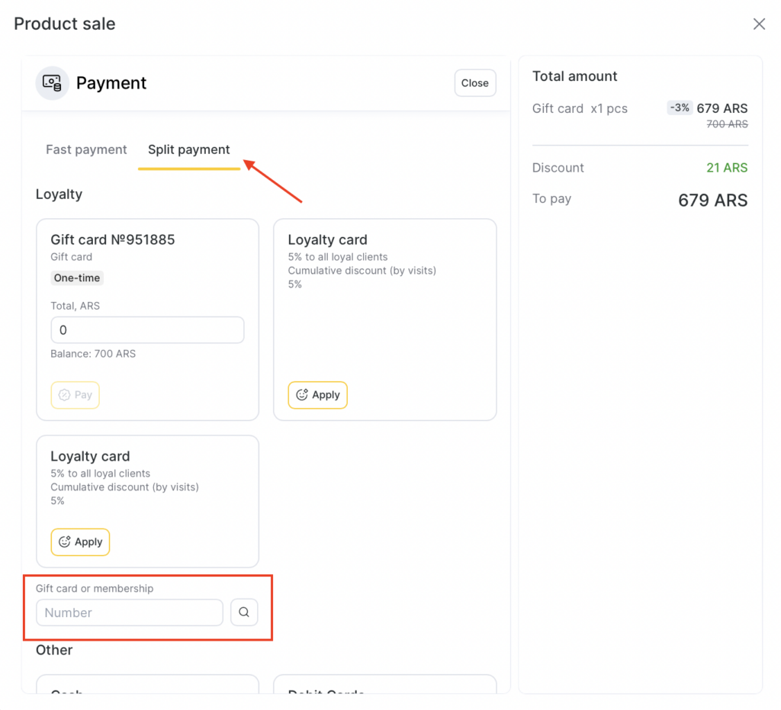Apply the loyalty card below the gift card
Viewport: 781px width, 710px height.
pyautogui.click(x=80, y=541)
